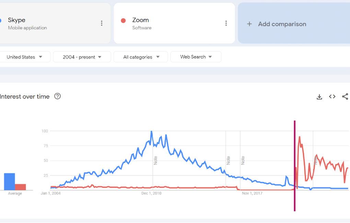350x223 pixels.
Task: Expand the United States region dropdown
Action: click(25, 57)
